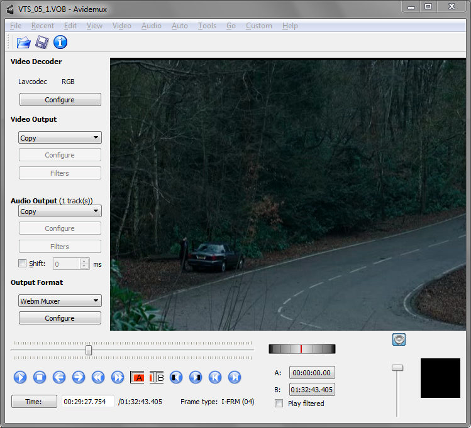
Task: Increase the Shift ms value stepper
Action: pos(84,261)
